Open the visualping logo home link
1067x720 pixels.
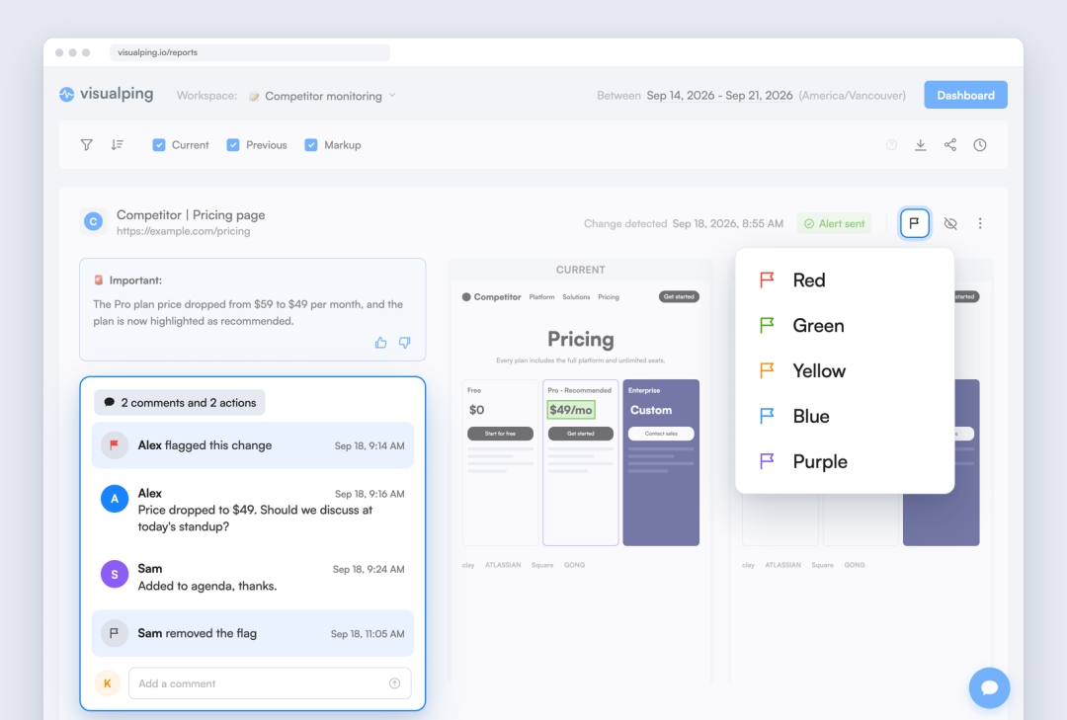click(x=106, y=94)
